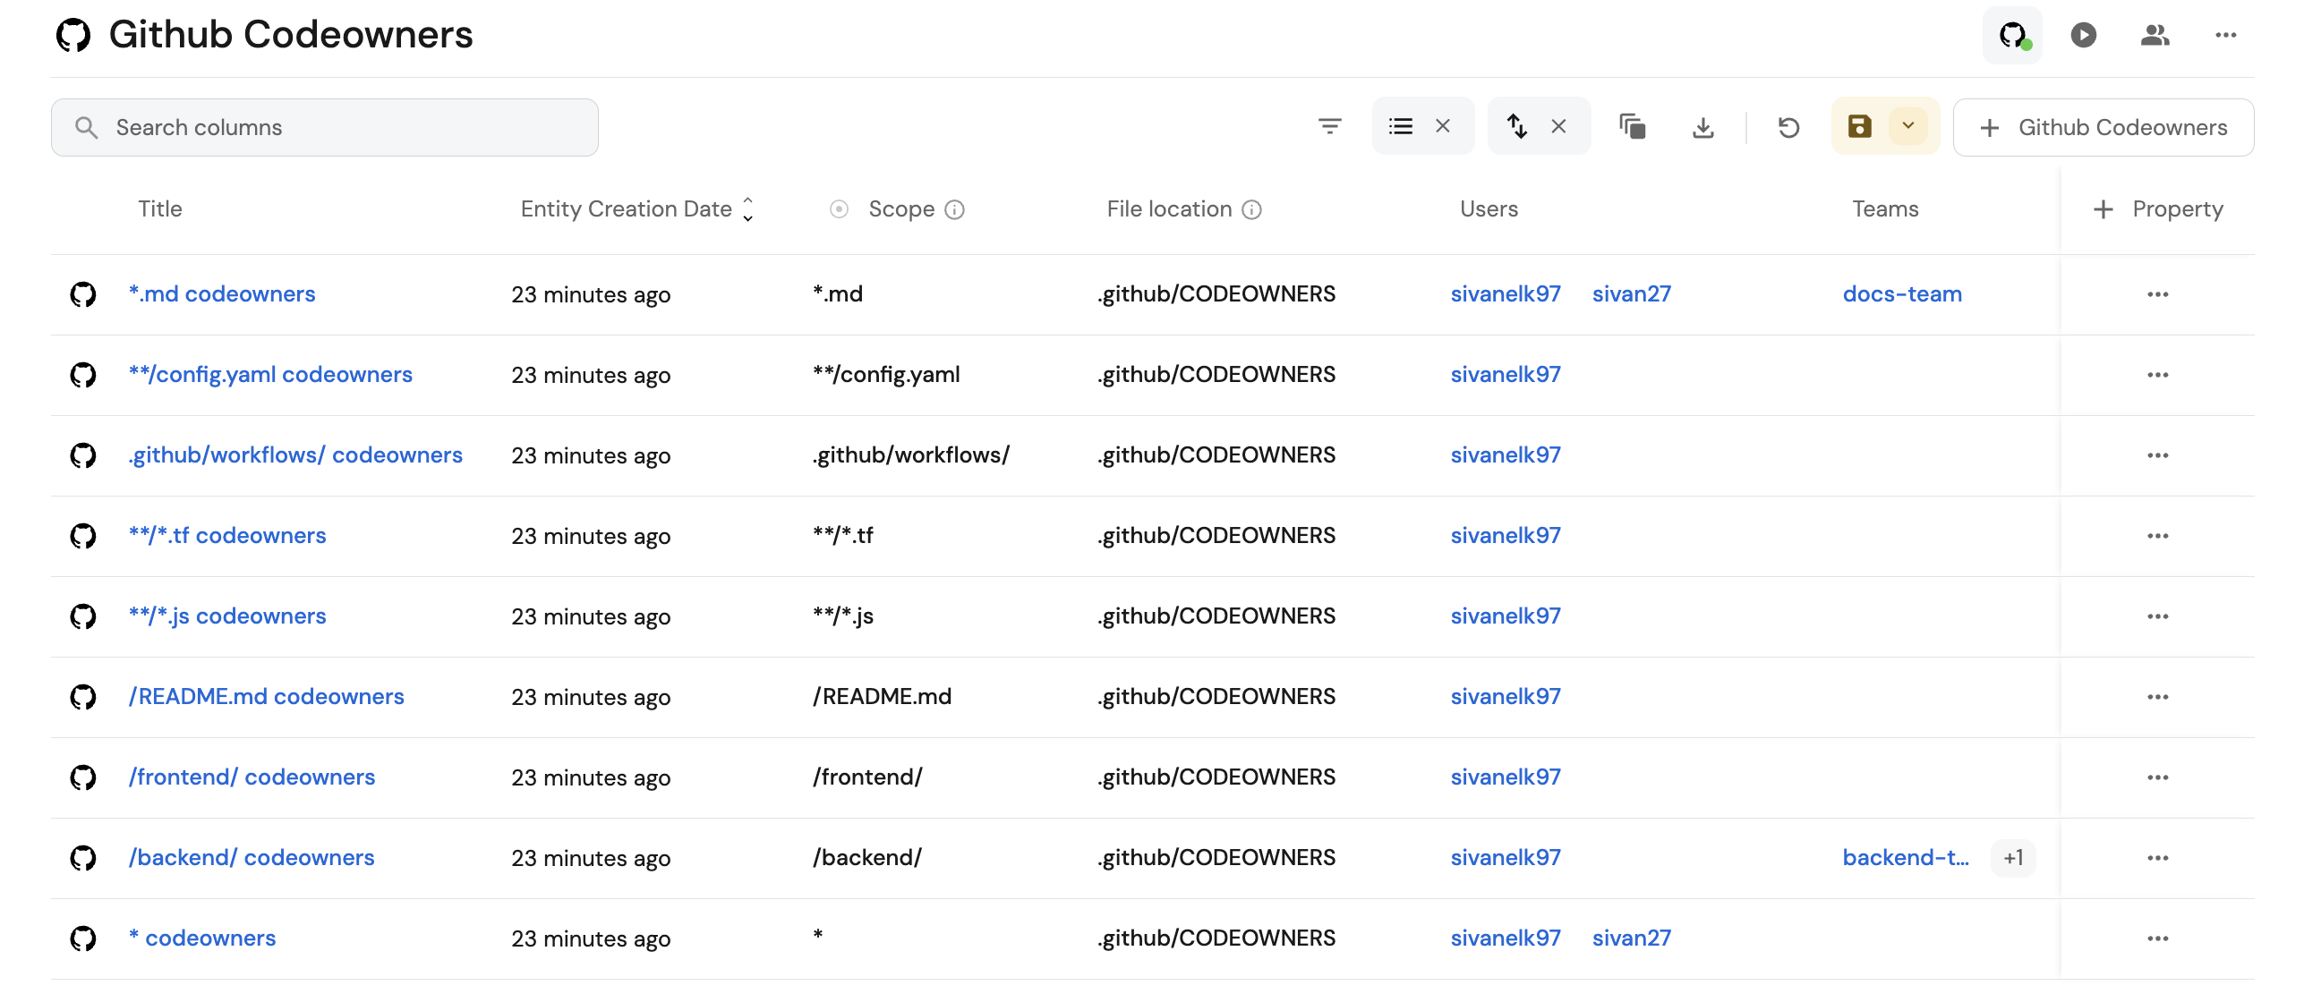Add a new Github Codeowners entity

click(x=2103, y=127)
